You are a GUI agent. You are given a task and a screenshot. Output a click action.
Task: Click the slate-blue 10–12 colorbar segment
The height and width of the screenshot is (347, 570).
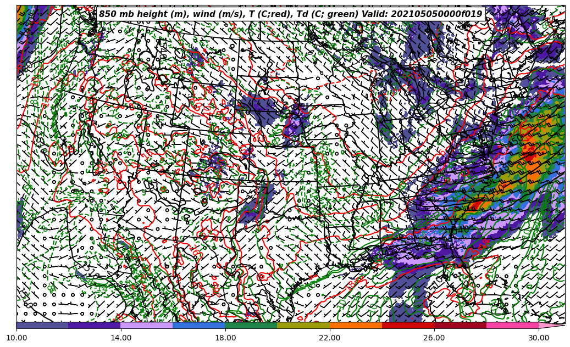coord(42,325)
